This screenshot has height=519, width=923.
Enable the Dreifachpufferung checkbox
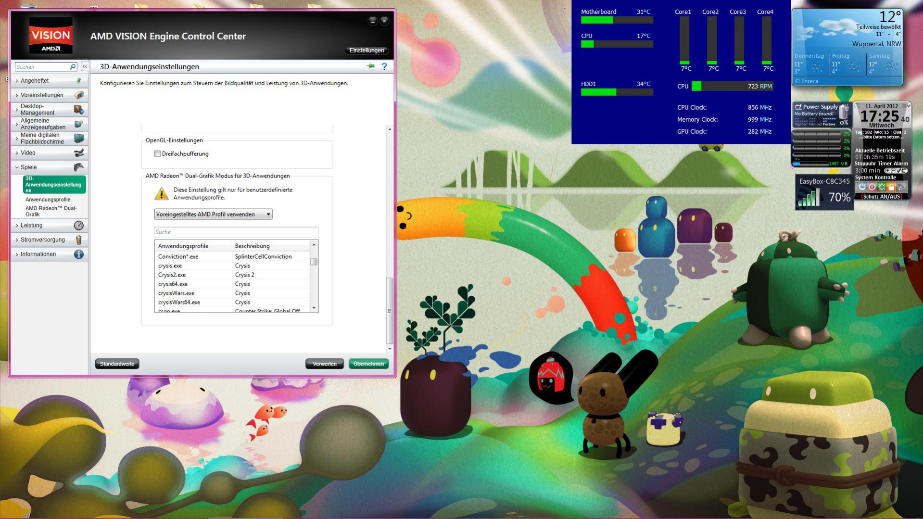(157, 154)
